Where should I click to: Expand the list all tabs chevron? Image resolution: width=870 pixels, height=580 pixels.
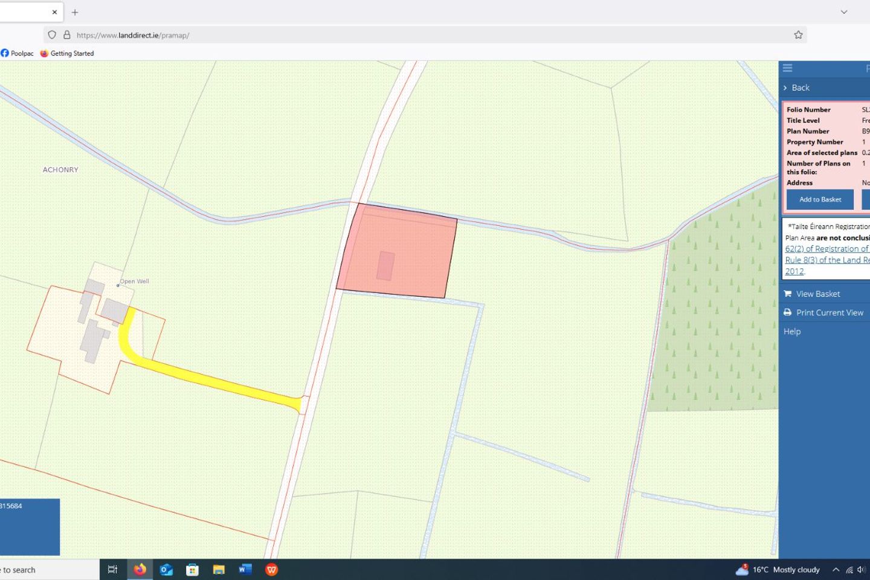click(x=844, y=12)
